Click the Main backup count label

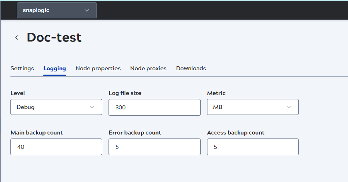coord(36,133)
